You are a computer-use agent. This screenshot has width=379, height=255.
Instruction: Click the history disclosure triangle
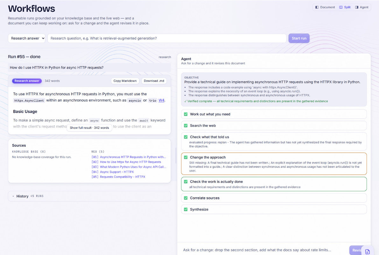[x=13, y=196]
